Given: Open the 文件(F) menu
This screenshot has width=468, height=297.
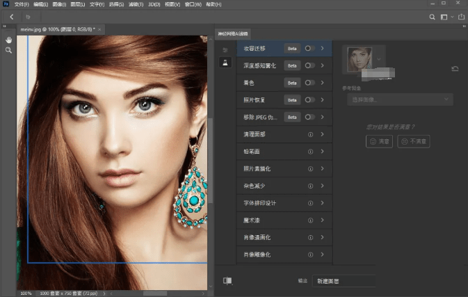Looking at the screenshot, I should tap(22, 4).
